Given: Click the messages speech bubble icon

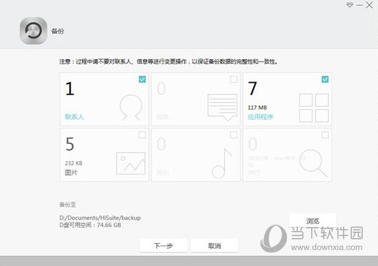Looking at the screenshot, I should [222, 108].
